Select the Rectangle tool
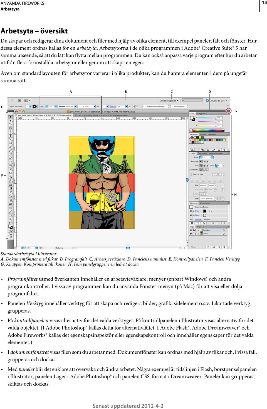This screenshot has height=409, width=267. [x=11, y=143]
